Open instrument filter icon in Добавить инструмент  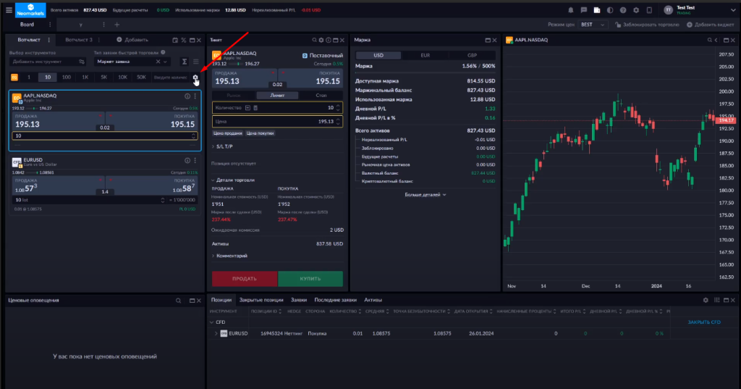82,62
